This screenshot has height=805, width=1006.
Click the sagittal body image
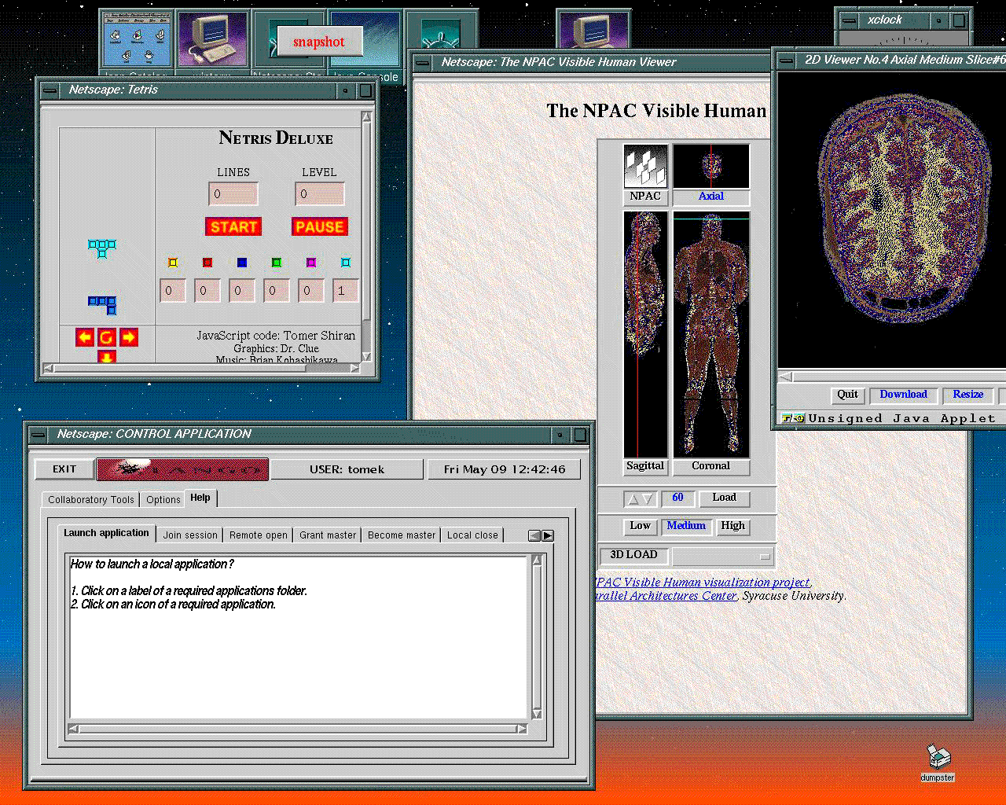click(645, 334)
